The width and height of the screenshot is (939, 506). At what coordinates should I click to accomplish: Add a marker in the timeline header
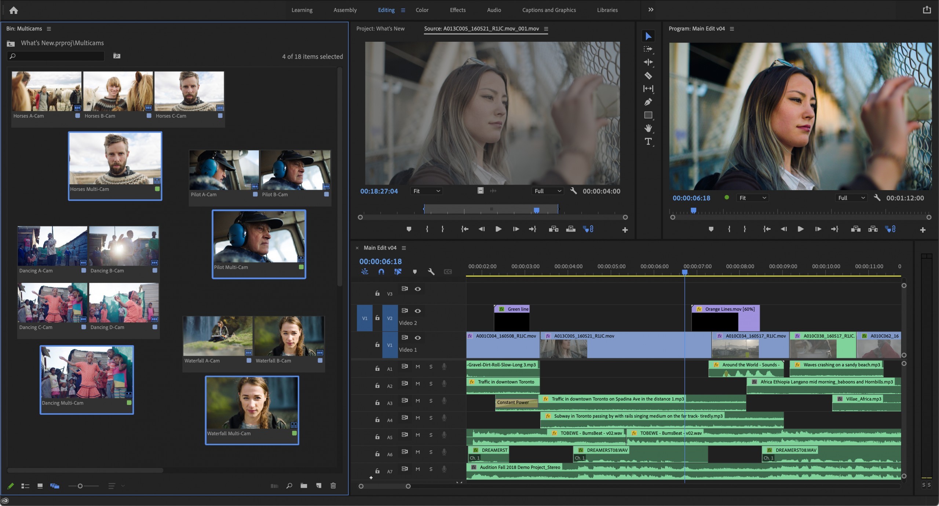[414, 272]
